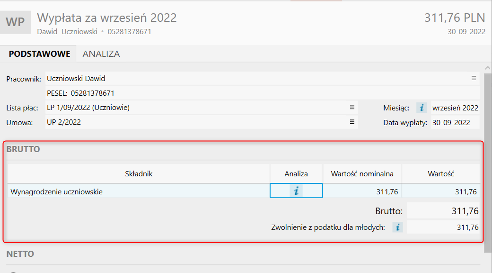
Task: Click the Pracownik field Uczniowski Dawid
Action: point(189,79)
